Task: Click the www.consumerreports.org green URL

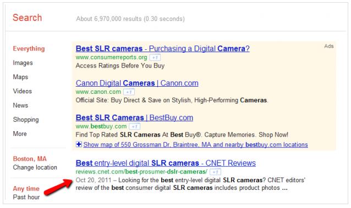Action: [111, 58]
